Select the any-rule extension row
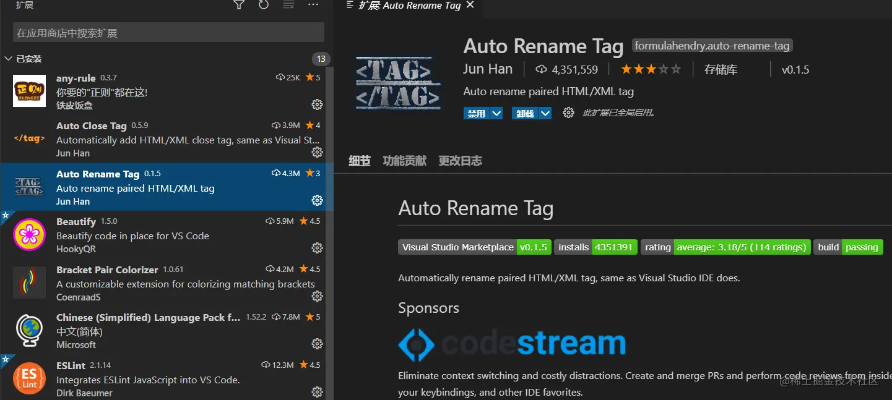The image size is (892, 400). coord(163,91)
